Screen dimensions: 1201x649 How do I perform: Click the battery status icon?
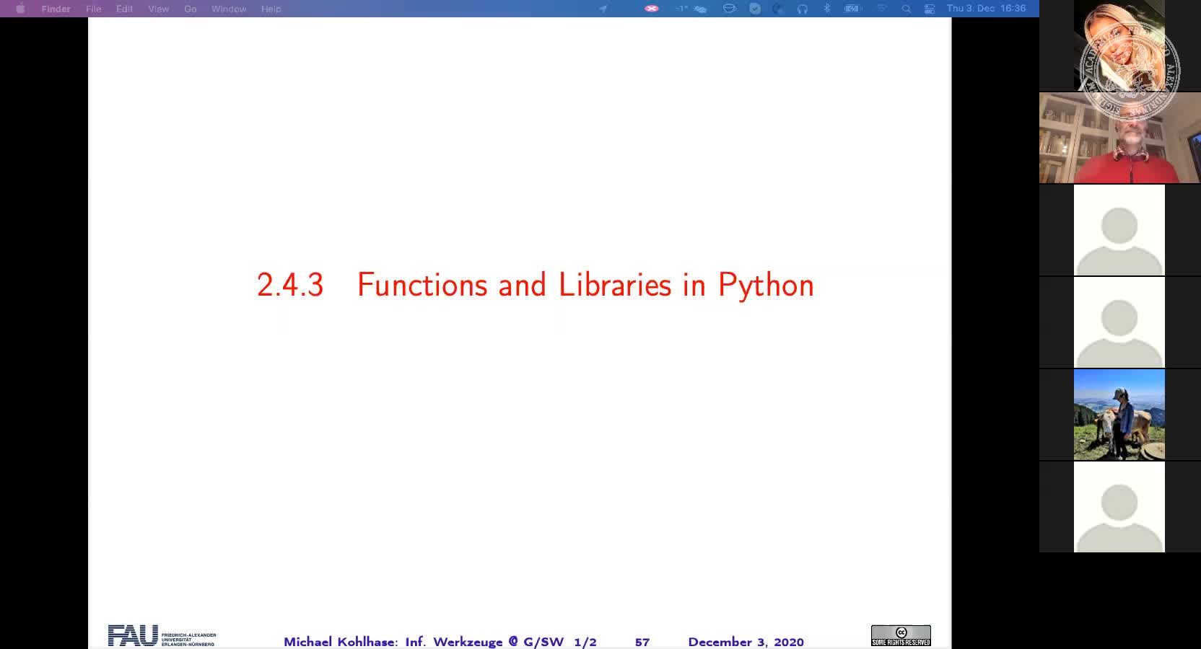(853, 9)
